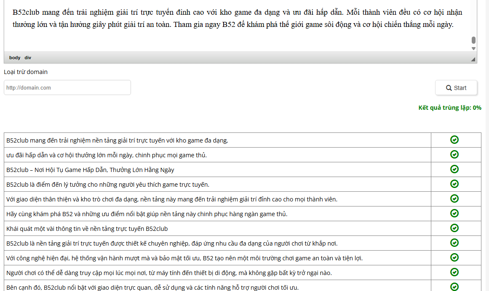Click check icon for 'ưu đãi hấp dẫn' row
Screen dimensions: 489x291
pyautogui.click(x=454, y=155)
